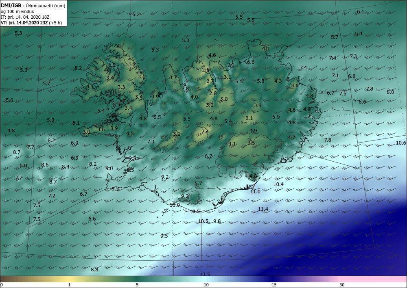Click the 3.7 value on the north peninsula
The image size is (407, 288).
[173, 77]
